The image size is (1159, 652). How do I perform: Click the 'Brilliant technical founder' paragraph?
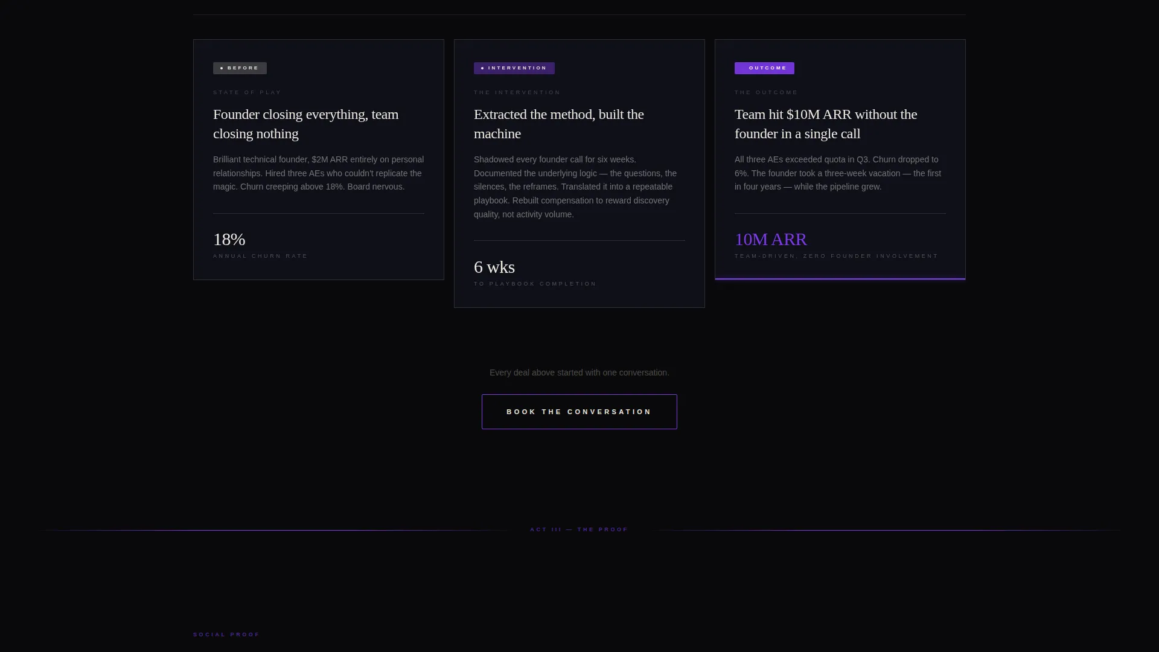pos(319,173)
